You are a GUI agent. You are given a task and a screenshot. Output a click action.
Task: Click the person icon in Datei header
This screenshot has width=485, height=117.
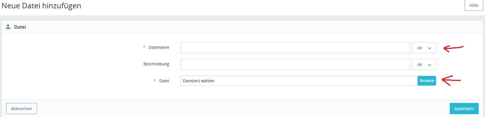pyautogui.click(x=8, y=27)
